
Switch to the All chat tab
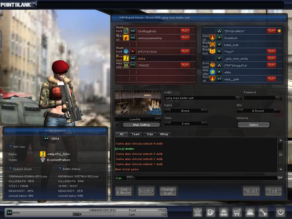pyautogui.click(x=121, y=134)
